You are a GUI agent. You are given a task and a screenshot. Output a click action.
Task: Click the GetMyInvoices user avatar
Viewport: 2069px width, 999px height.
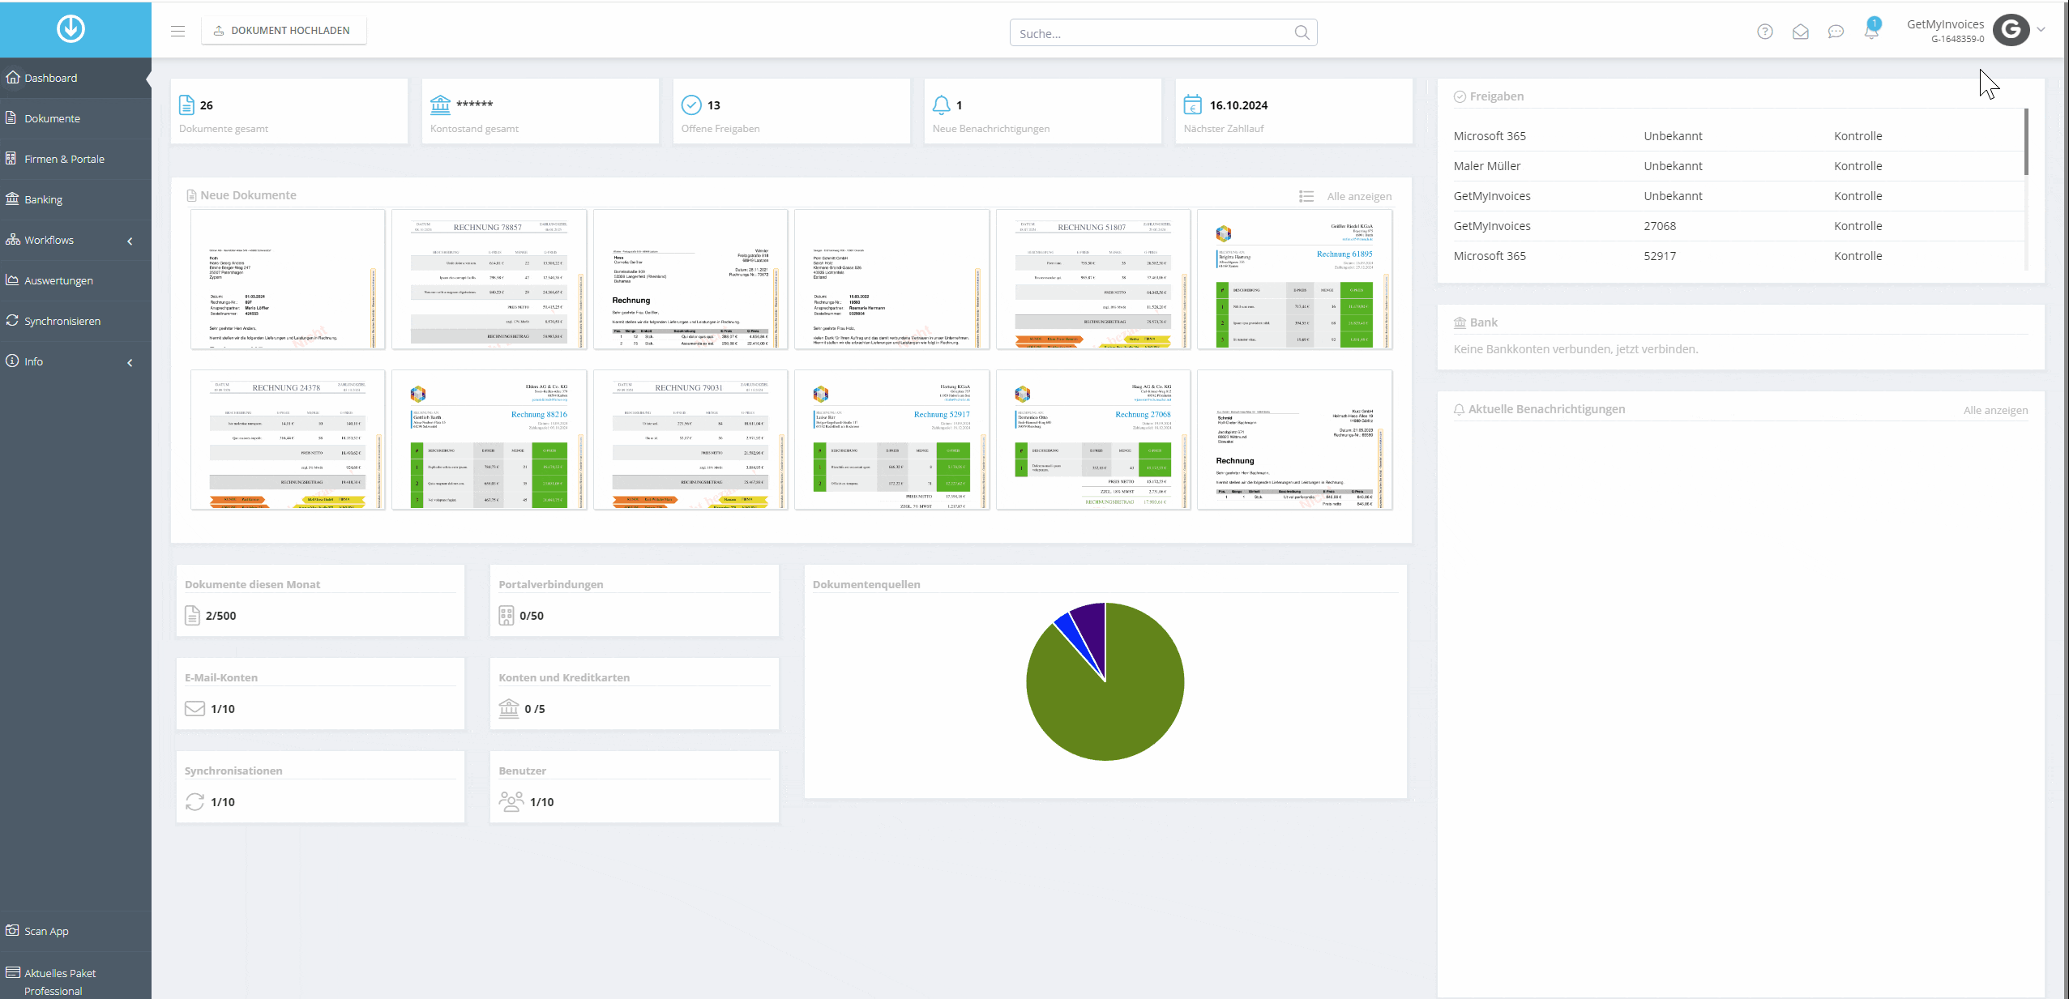[2011, 30]
